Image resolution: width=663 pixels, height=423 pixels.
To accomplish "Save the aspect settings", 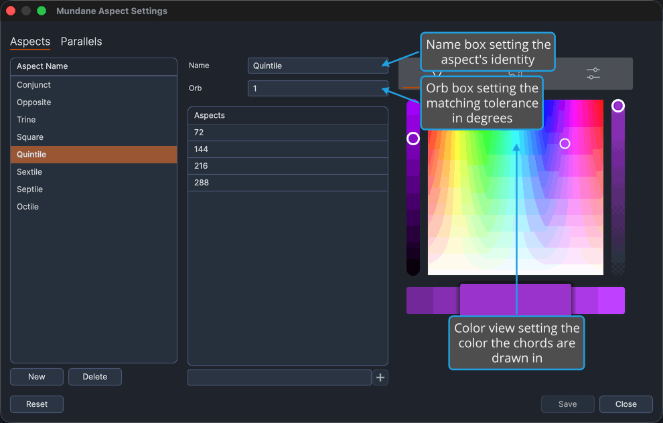I will (x=567, y=404).
